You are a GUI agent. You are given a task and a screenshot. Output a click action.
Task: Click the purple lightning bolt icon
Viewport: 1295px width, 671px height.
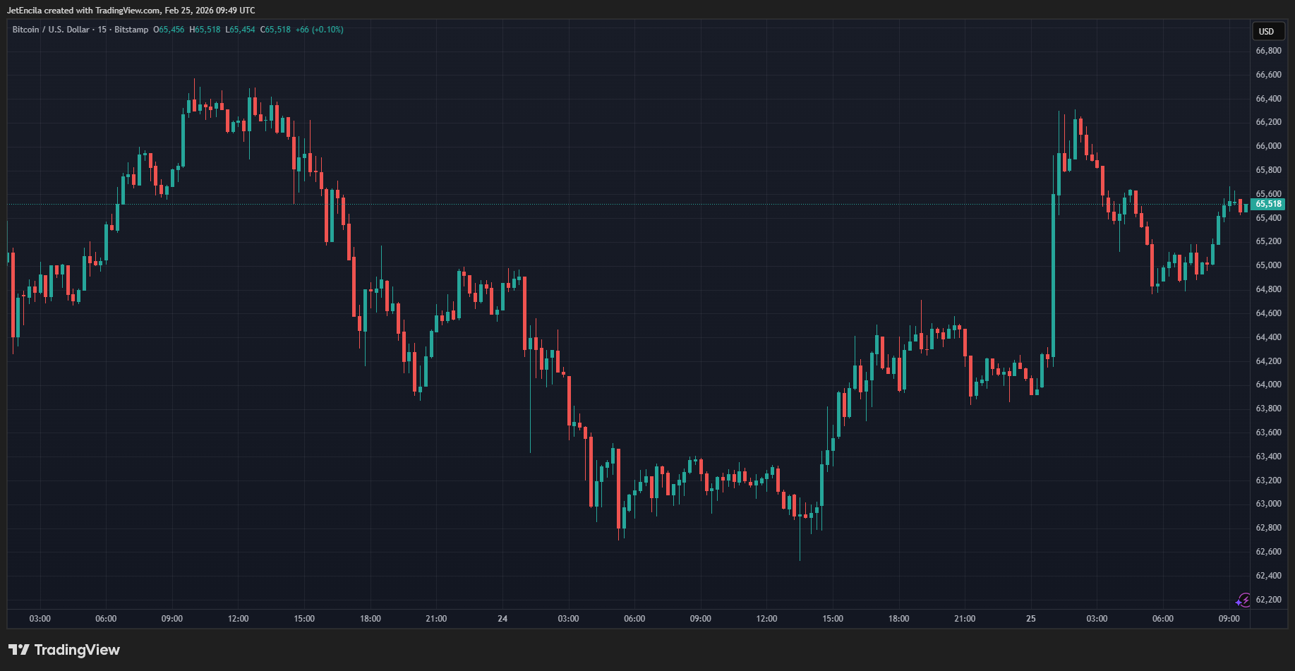tap(1243, 600)
